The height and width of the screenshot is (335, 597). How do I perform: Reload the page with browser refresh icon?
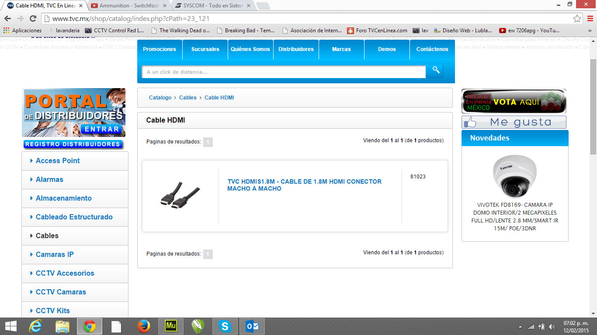33,19
